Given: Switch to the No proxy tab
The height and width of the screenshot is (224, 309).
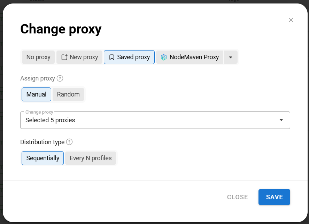Looking at the screenshot, I should 38,57.
